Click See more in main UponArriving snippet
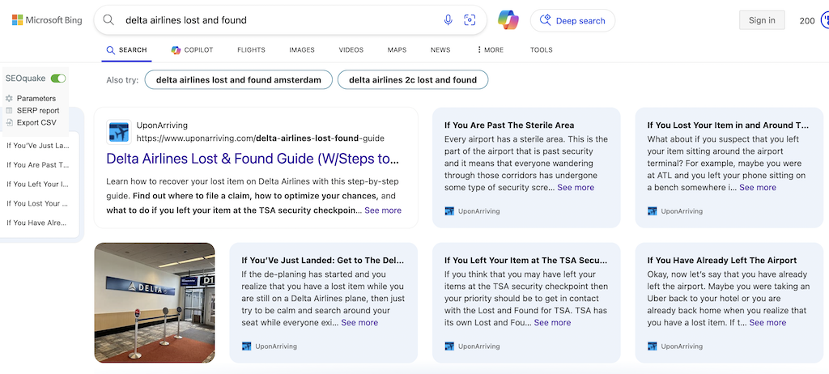This screenshot has height=374, width=829. 383,210
